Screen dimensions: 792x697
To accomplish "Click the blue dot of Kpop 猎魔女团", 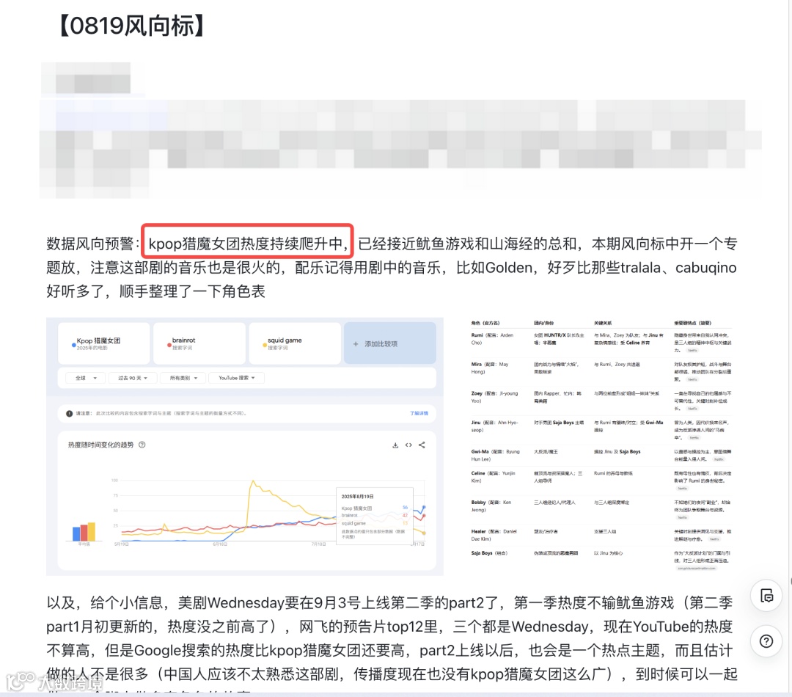I will (x=74, y=346).
